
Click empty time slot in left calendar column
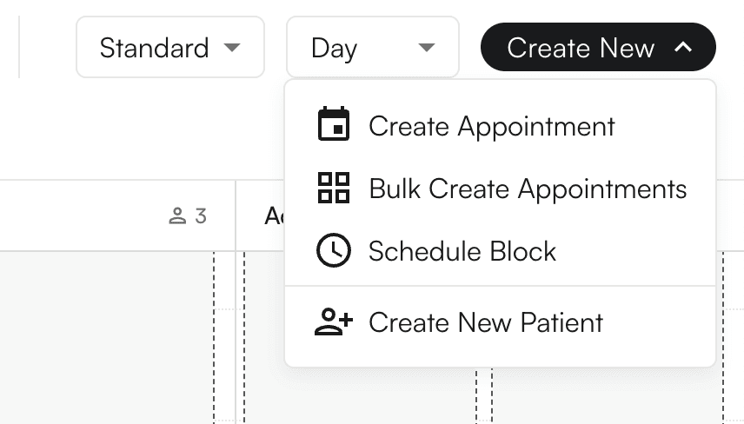pyautogui.click(x=104, y=348)
